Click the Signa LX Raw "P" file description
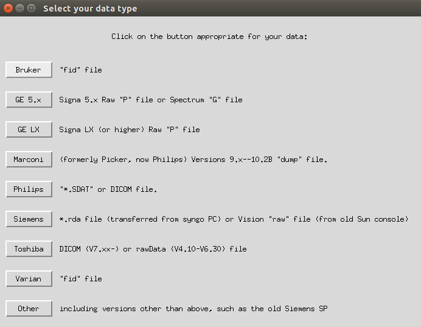Viewport: 421px width, 327px height. tap(129, 130)
